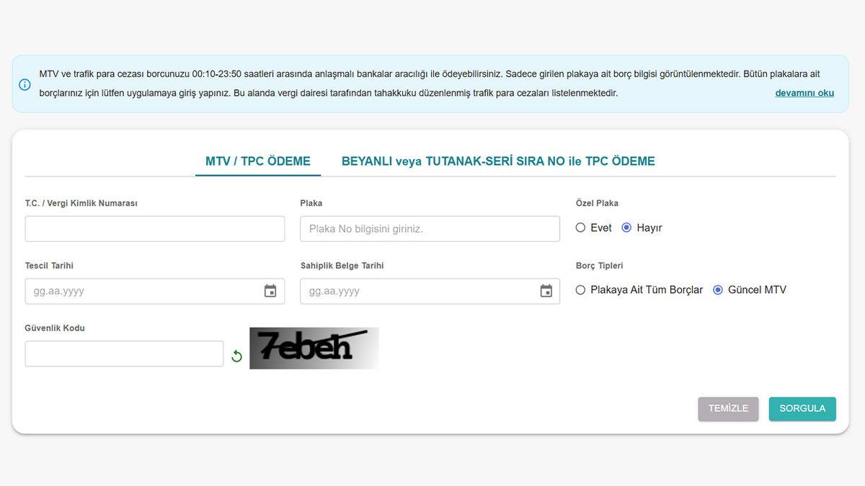
Task: Focus the Güvenlik Kodu text box
Action: coord(124,354)
